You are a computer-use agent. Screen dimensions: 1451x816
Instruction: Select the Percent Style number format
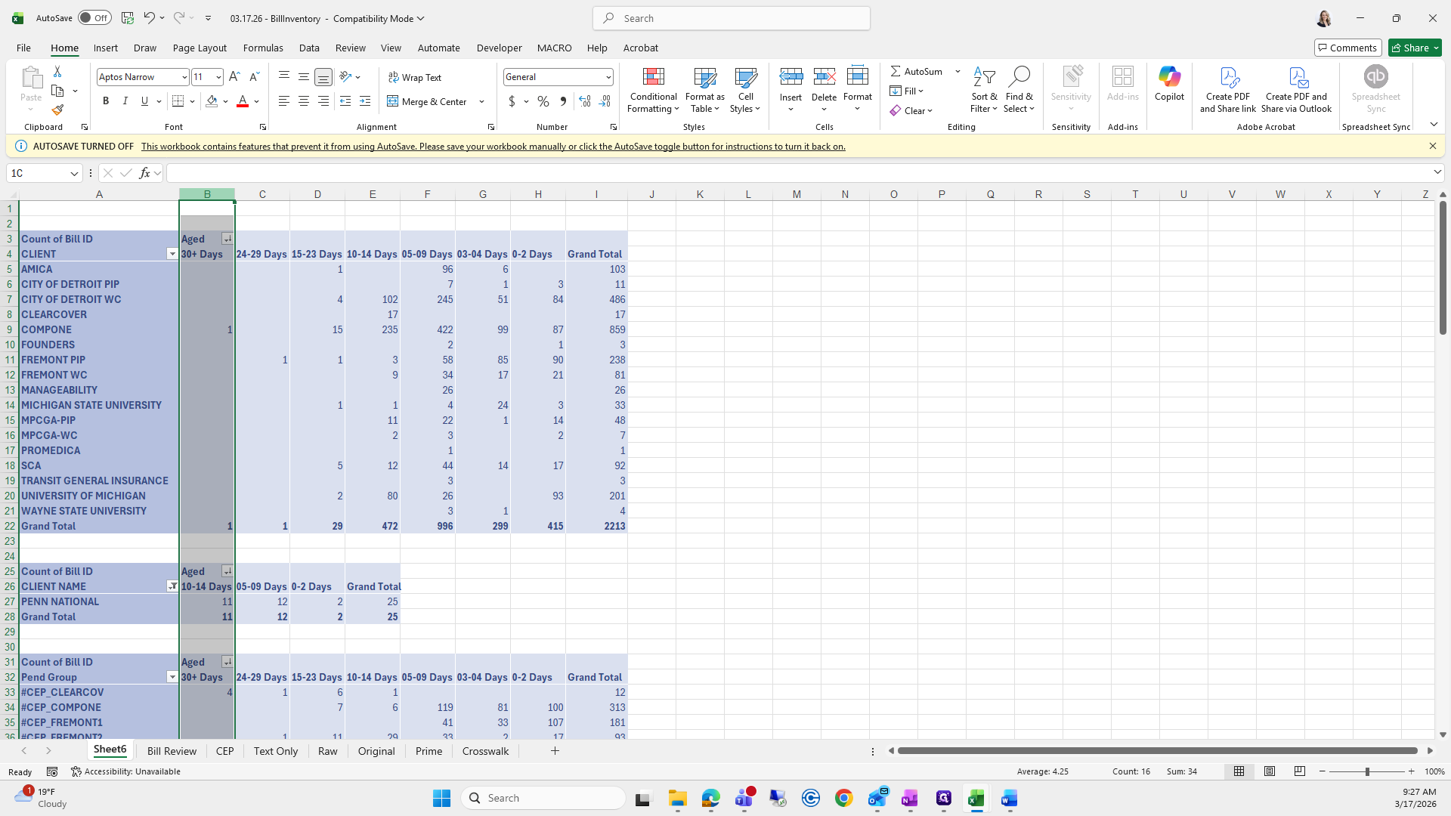(543, 101)
